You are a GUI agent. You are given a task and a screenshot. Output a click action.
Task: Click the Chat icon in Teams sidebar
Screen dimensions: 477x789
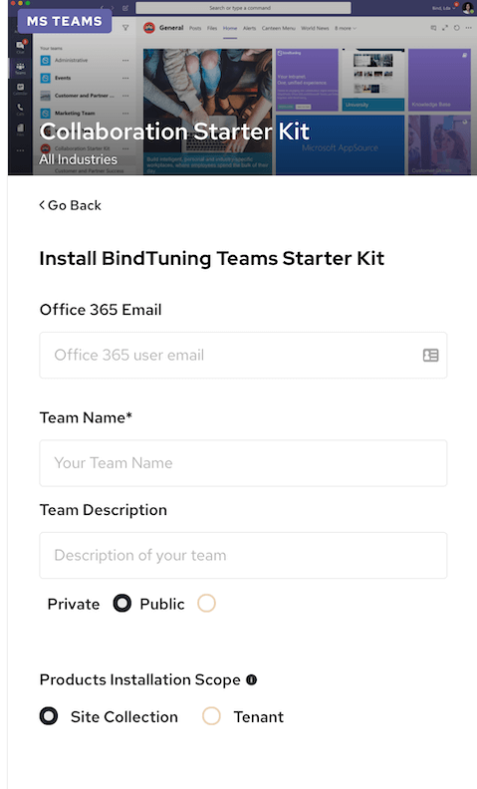click(21, 46)
